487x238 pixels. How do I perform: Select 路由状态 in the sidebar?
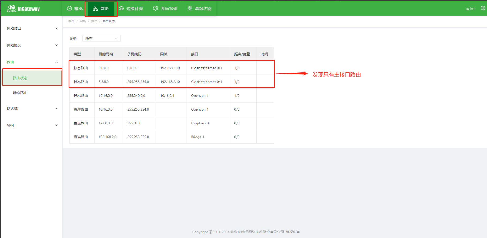click(x=20, y=78)
